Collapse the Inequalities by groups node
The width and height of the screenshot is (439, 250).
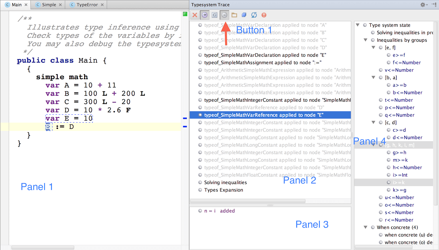click(366, 40)
